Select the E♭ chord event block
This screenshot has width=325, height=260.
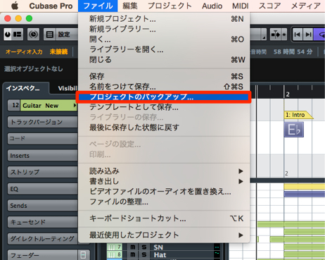[294, 130]
